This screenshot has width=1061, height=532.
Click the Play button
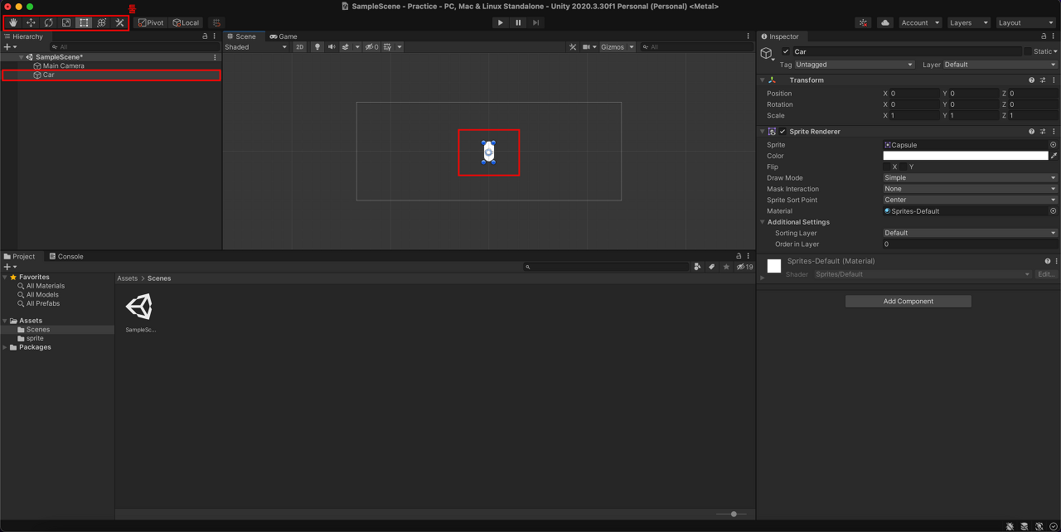click(501, 22)
